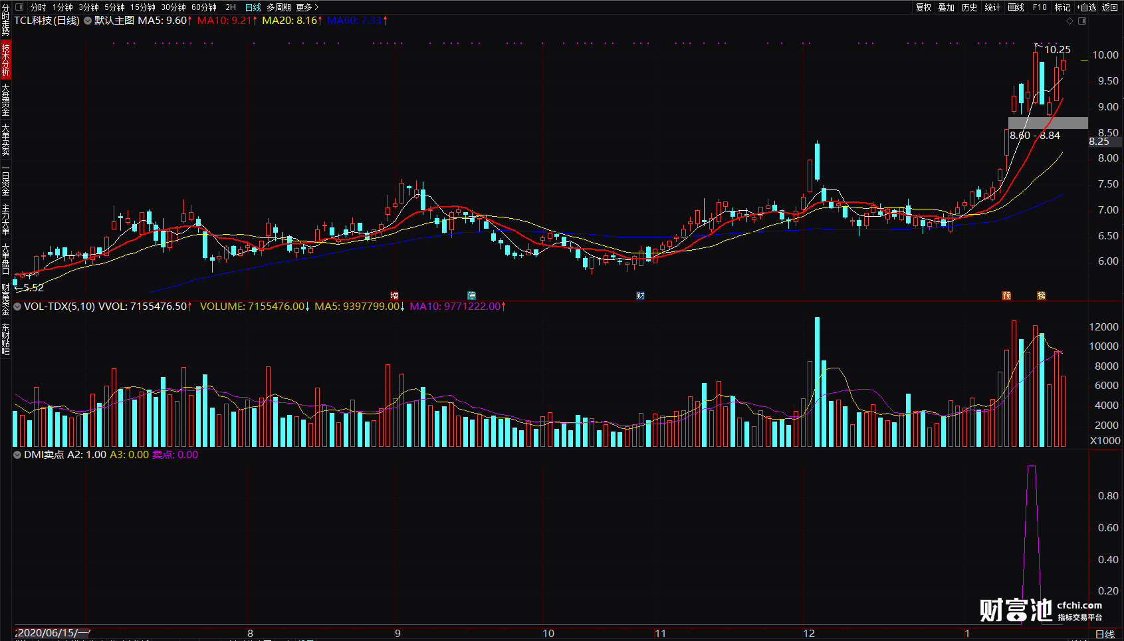Image resolution: width=1124 pixels, height=641 pixels.
Task: Click the 叠加 overlay button
Action: coord(947,7)
